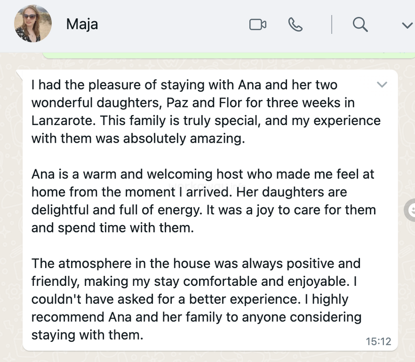This screenshot has width=415, height=362.
Task: Click chat wallpaper below the message bubble
Action: click(208, 357)
